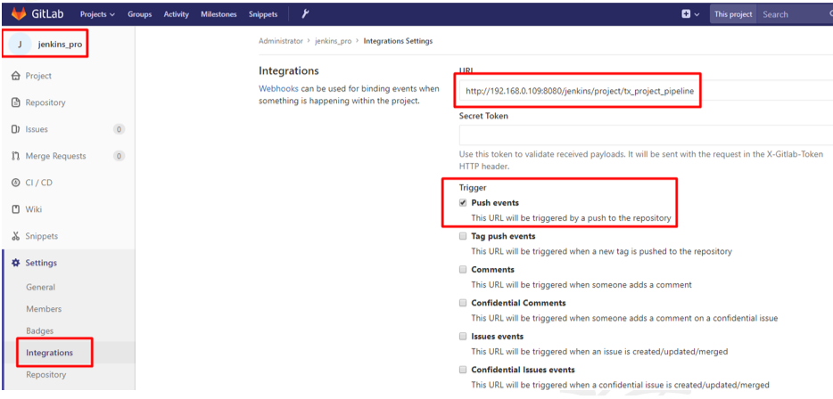Select Badges under Settings
The image size is (833, 399).
(40, 330)
